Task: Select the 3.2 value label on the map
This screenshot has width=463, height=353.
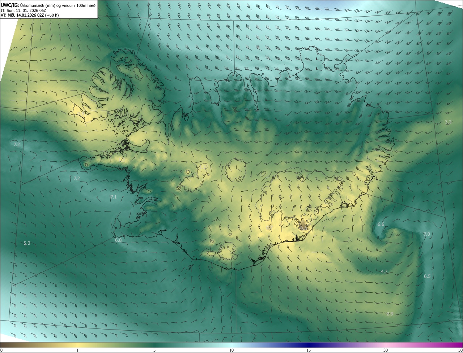Action: point(448,122)
